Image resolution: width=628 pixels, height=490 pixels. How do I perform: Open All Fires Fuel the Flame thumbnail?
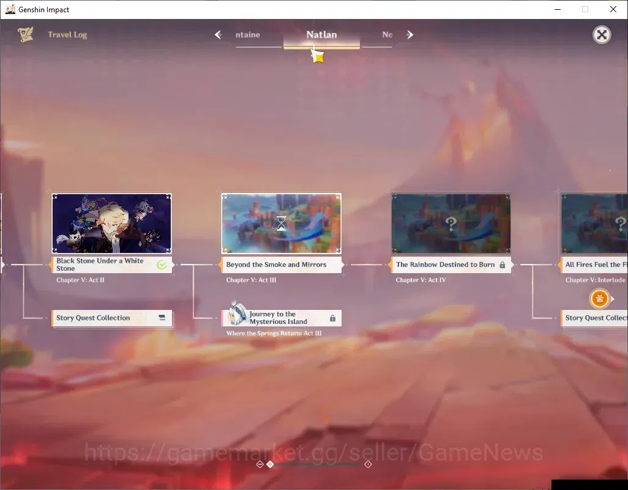point(594,223)
